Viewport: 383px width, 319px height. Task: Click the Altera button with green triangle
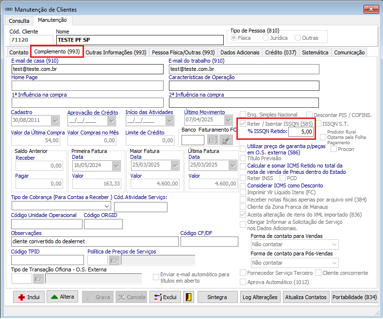[62, 297]
